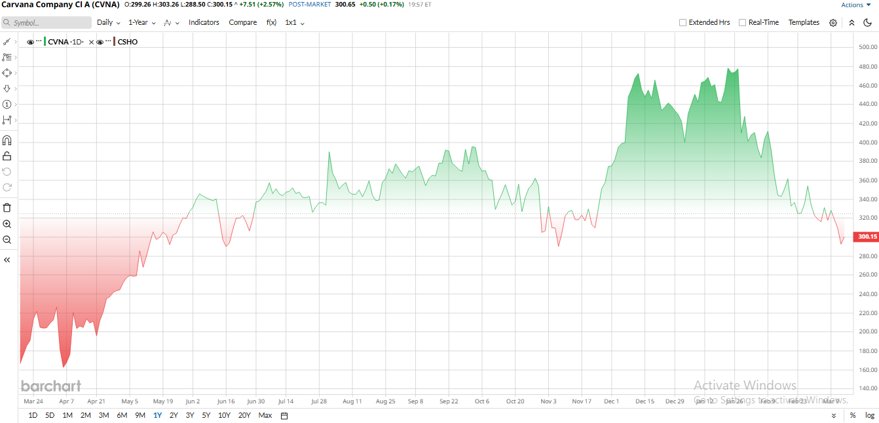Image resolution: width=879 pixels, height=423 pixels.
Task: Select the 3M time range
Action: tap(103, 415)
